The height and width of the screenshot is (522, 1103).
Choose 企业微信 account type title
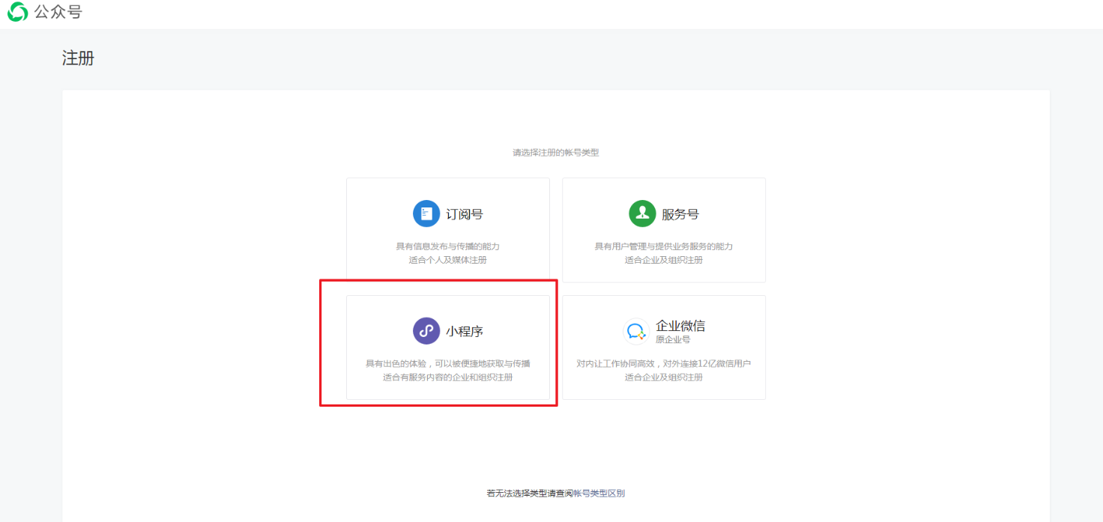(680, 326)
